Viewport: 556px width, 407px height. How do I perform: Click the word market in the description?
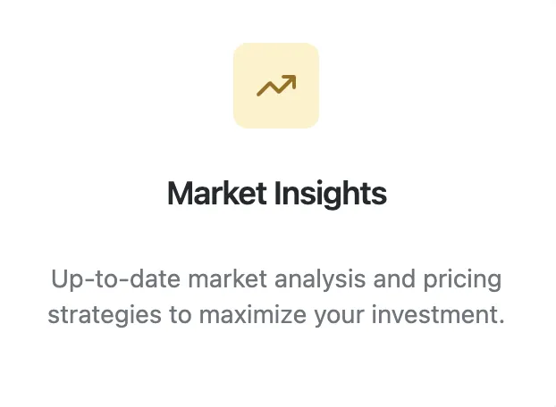coord(227,278)
